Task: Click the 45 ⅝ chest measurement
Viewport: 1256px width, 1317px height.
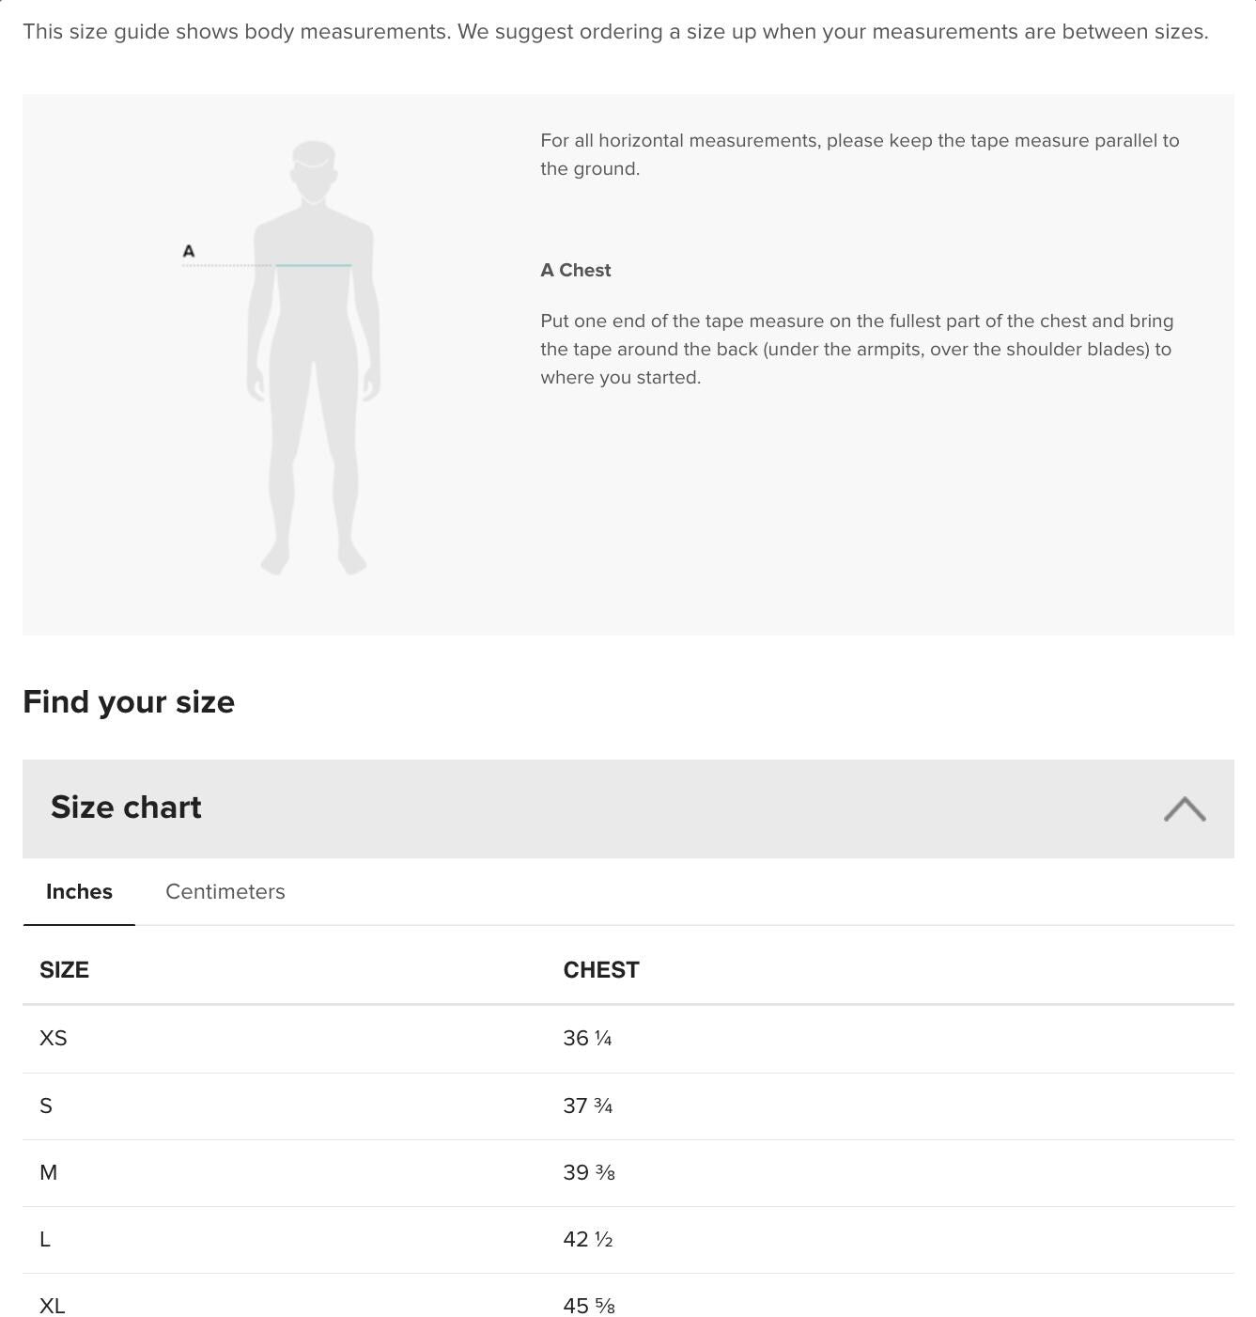Action: (x=589, y=1307)
